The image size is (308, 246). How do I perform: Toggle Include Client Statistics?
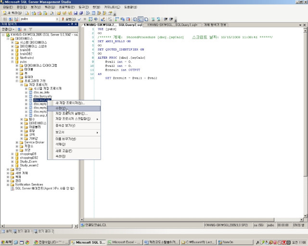pos(122,19)
